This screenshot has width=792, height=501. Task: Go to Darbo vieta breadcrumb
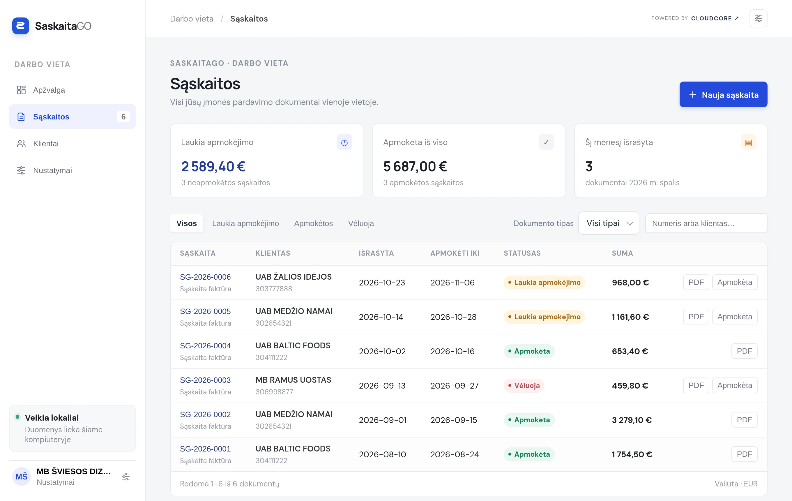click(x=192, y=19)
